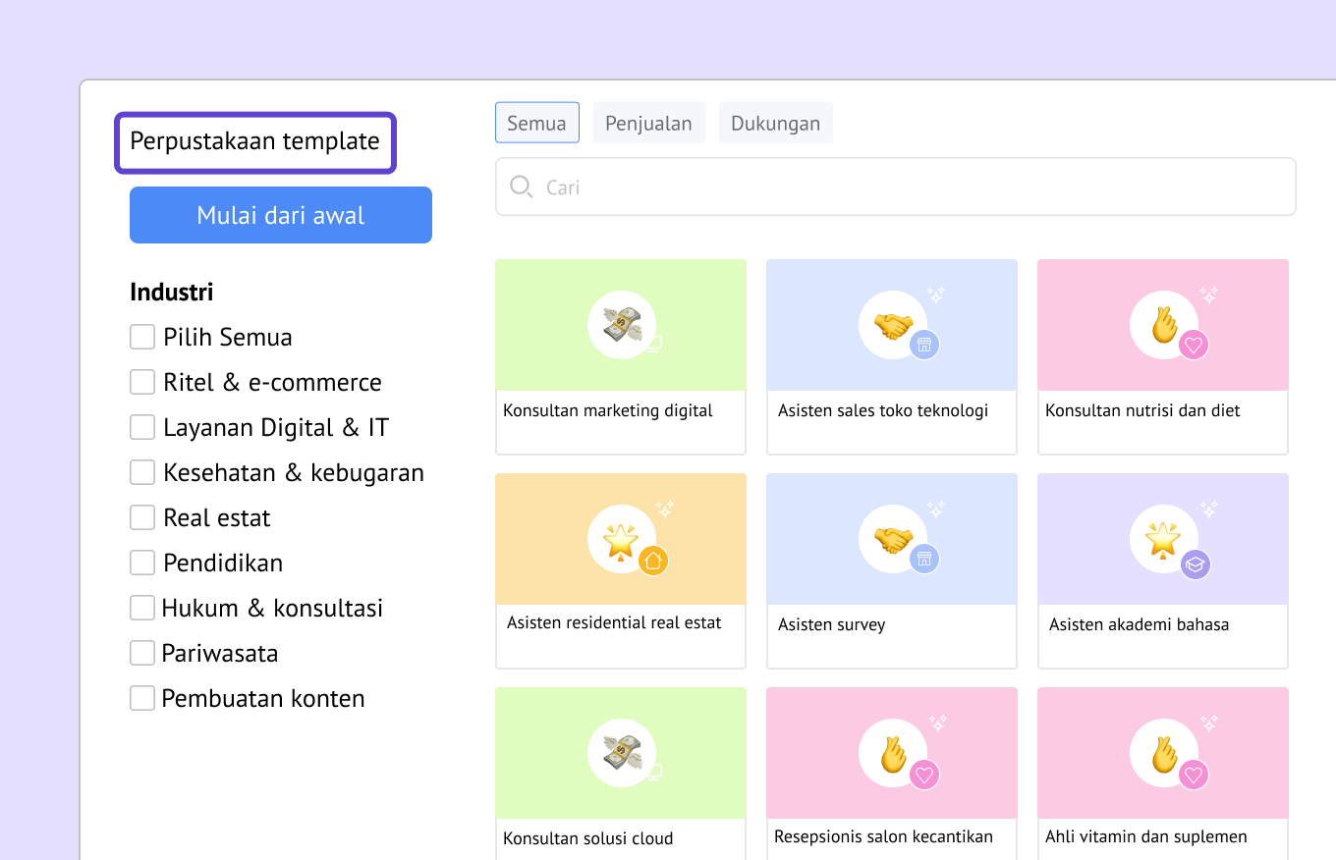Click crossed-fingers icon on Konsultan nutrisi dan diet
This screenshot has width=1336, height=860.
point(1163,324)
